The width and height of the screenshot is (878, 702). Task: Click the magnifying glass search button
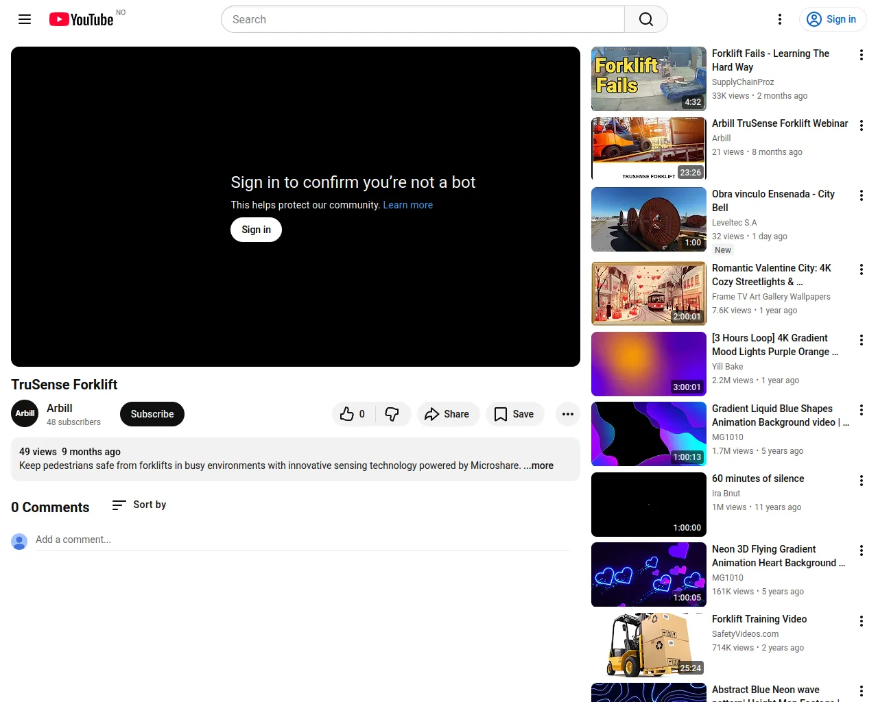(x=645, y=19)
